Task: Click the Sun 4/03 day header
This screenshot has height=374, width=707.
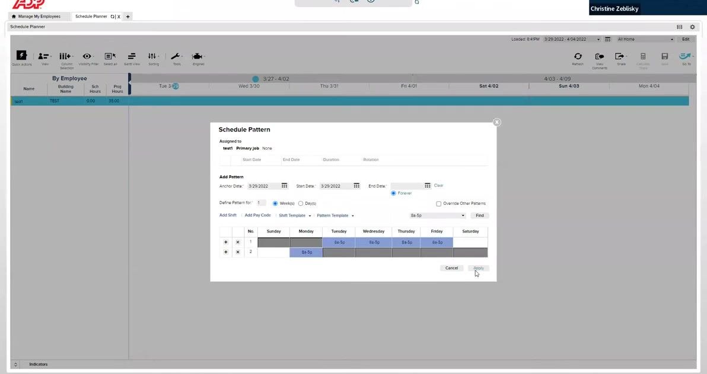Action: tap(569, 86)
